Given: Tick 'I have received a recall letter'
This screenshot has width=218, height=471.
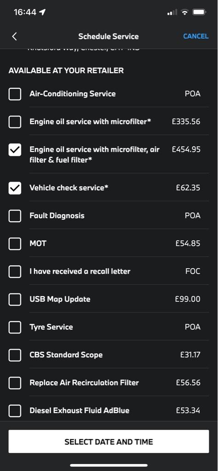Looking at the screenshot, I should [x=15, y=271].
